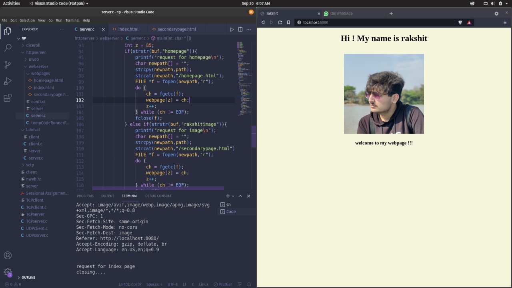The height and width of the screenshot is (288, 512).
Task: Open Source Control view in activity bar
Action: (x=8, y=65)
